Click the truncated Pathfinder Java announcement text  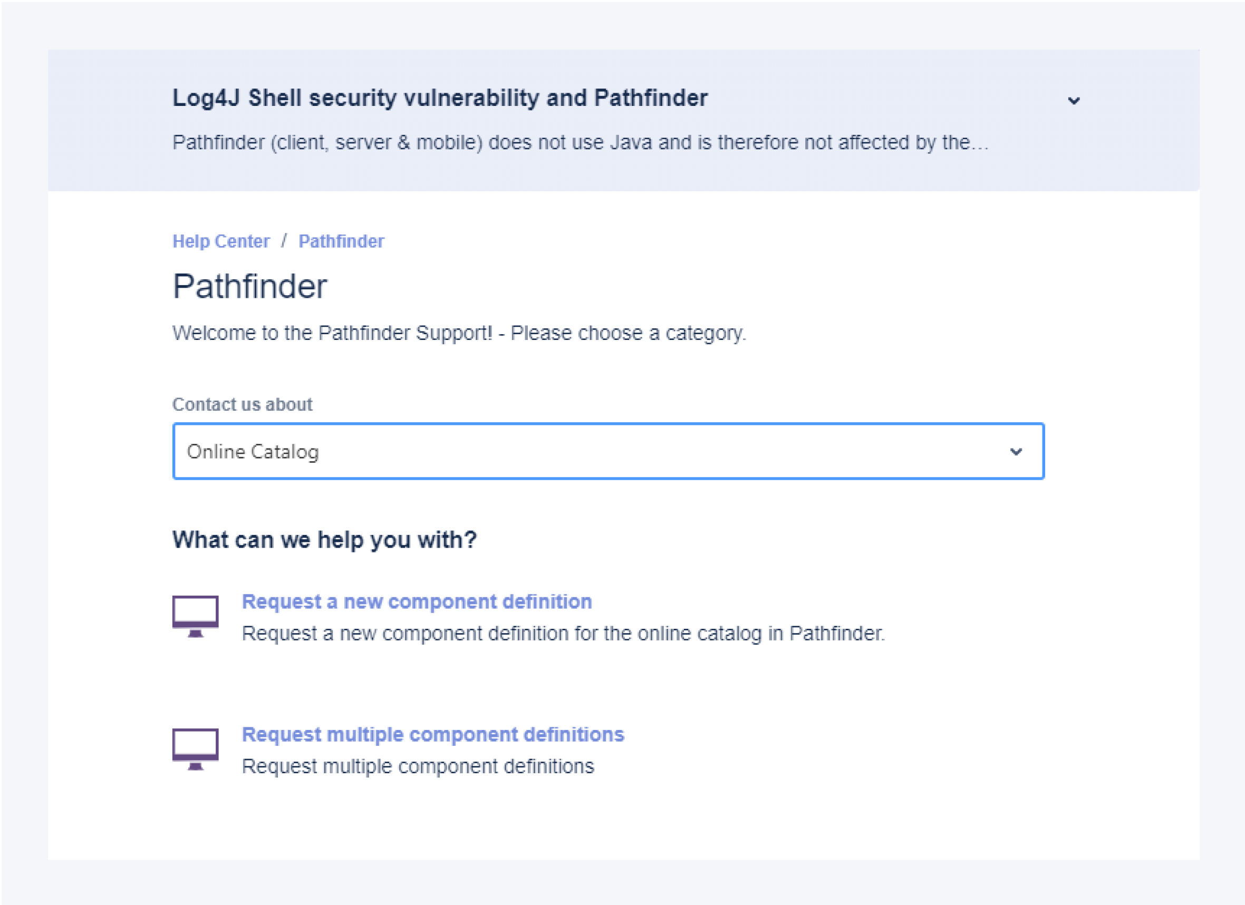(x=580, y=142)
